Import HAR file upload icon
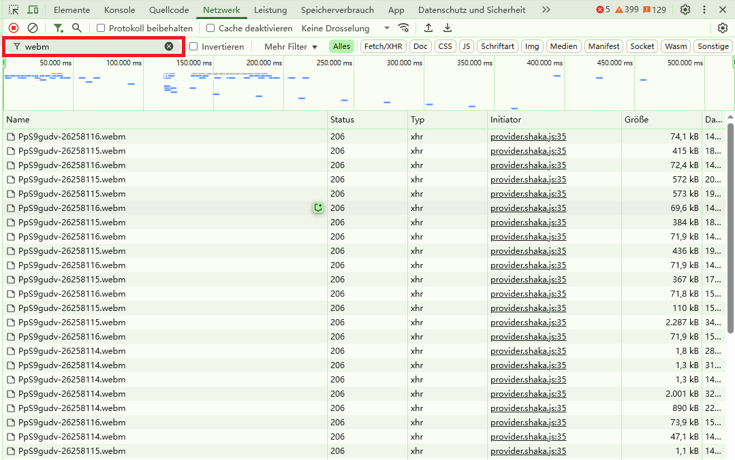Image resolution: width=735 pixels, height=460 pixels. coord(428,28)
